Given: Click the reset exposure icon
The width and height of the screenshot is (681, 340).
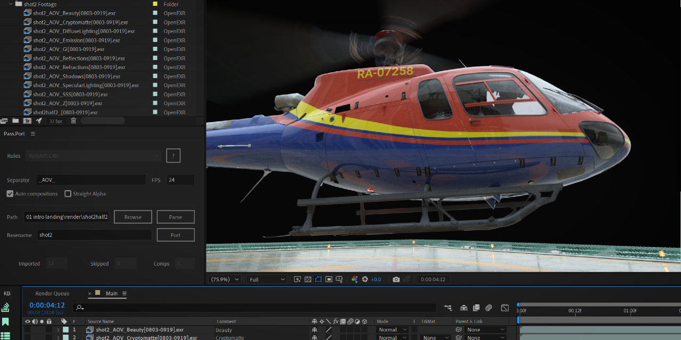Looking at the screenshot, I should click(x=365, y=279).
